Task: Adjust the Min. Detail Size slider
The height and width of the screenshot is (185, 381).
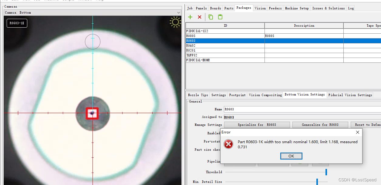Action: (x=317, y=182)
